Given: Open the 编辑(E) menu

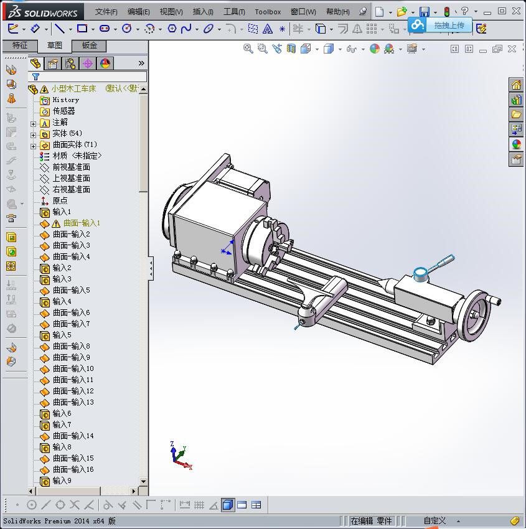Looking at the screenshot, I should click(x=138, y=12).
